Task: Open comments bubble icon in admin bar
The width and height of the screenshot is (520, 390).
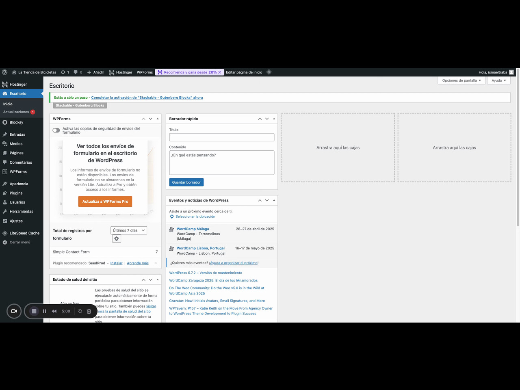Action: click(78, 72)
